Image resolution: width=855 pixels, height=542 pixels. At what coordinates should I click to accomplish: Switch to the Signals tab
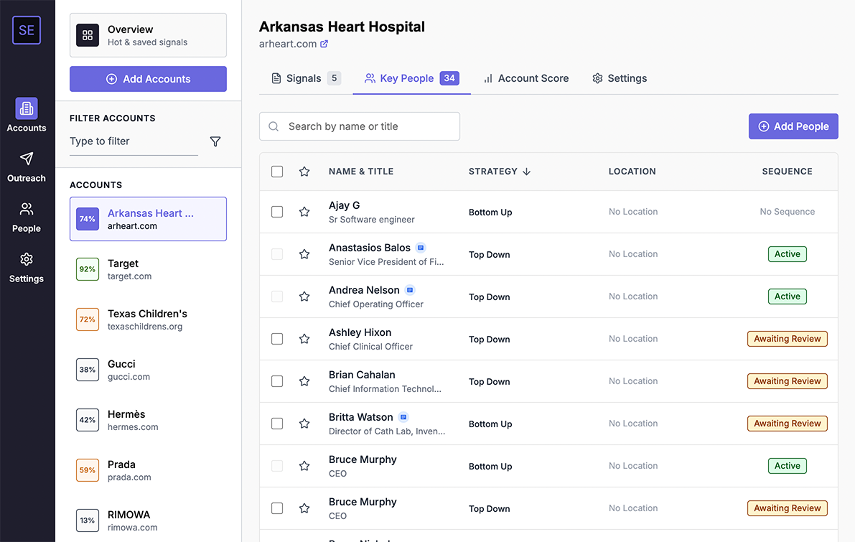(304, 78)
